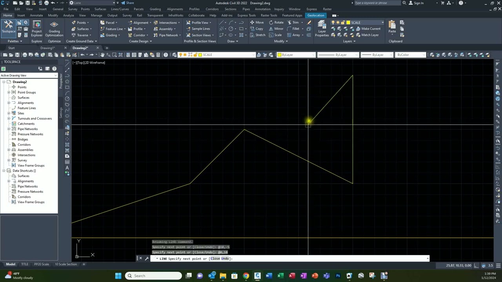Click the Match Layer button
The width and height of the screenshot is (502, 282).
(367, 35)
